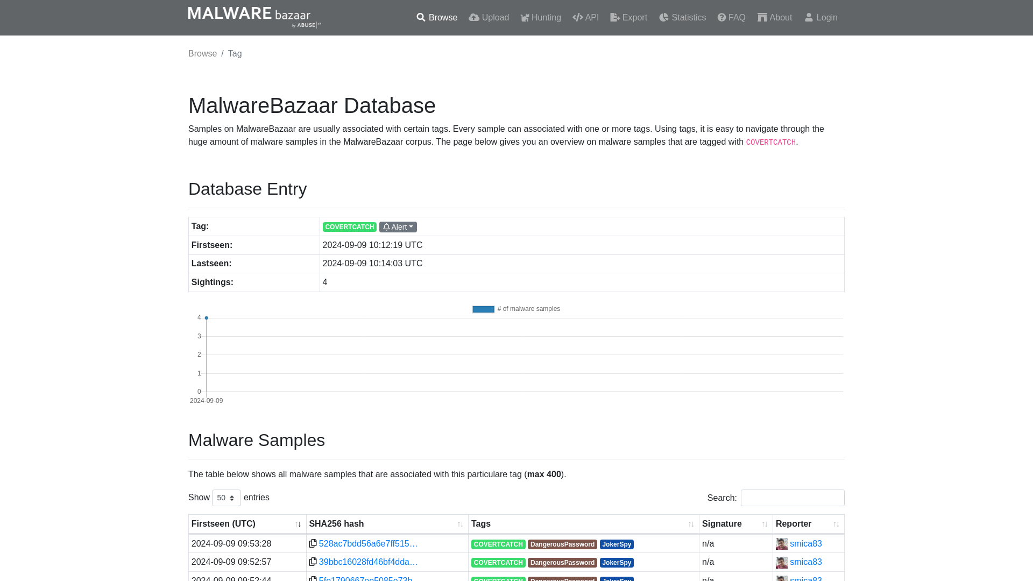Click COVERTCATCH tag in 09:52:57 row
This screenshot has width=1033, height=581.
tap(498, 563)
